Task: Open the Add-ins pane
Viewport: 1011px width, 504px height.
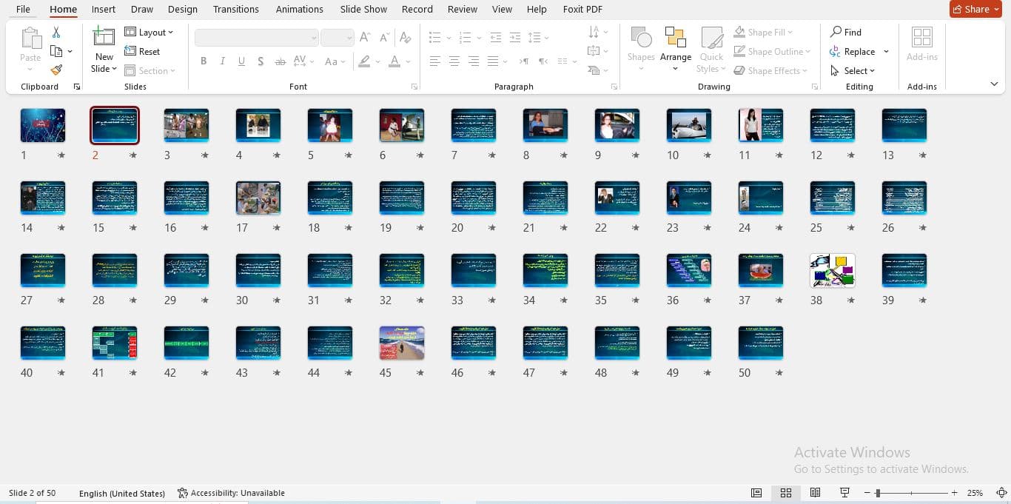Action: click(922, 46)
